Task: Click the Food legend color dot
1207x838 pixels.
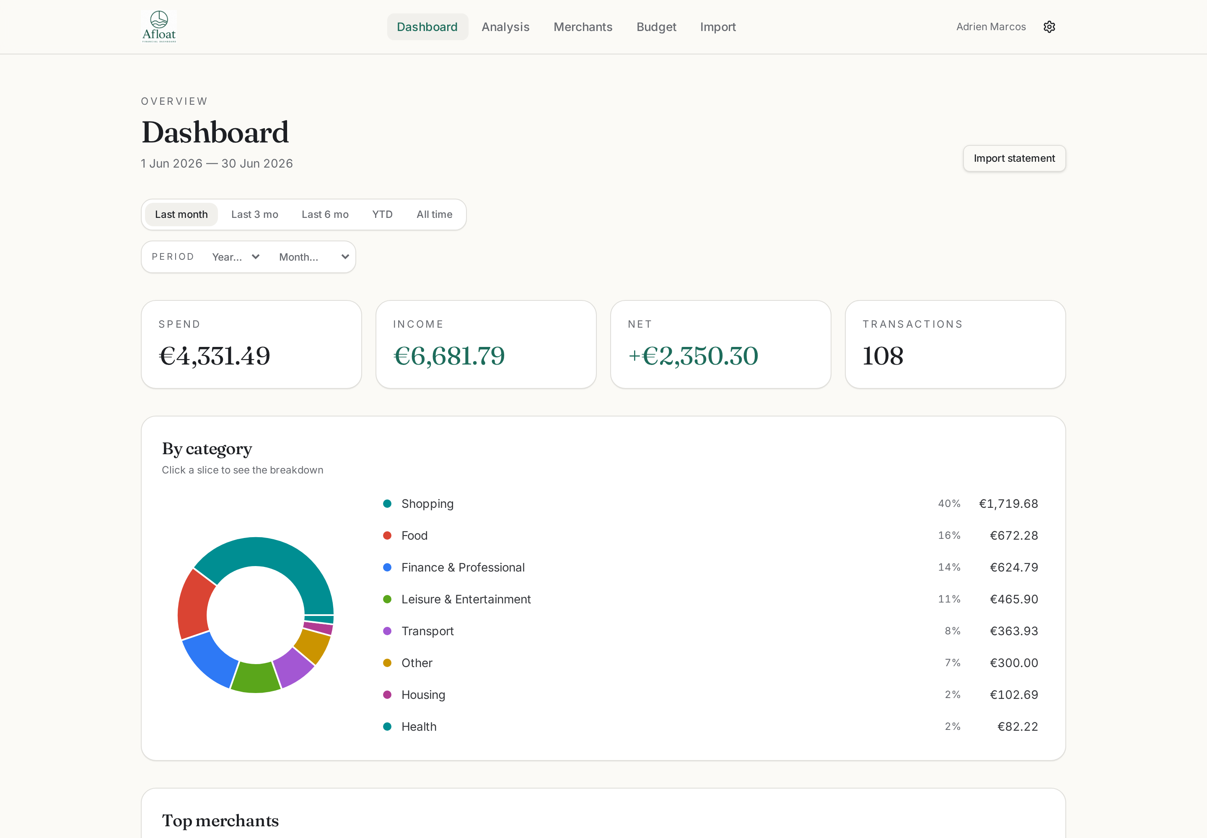Action: (x=387, y=535)
